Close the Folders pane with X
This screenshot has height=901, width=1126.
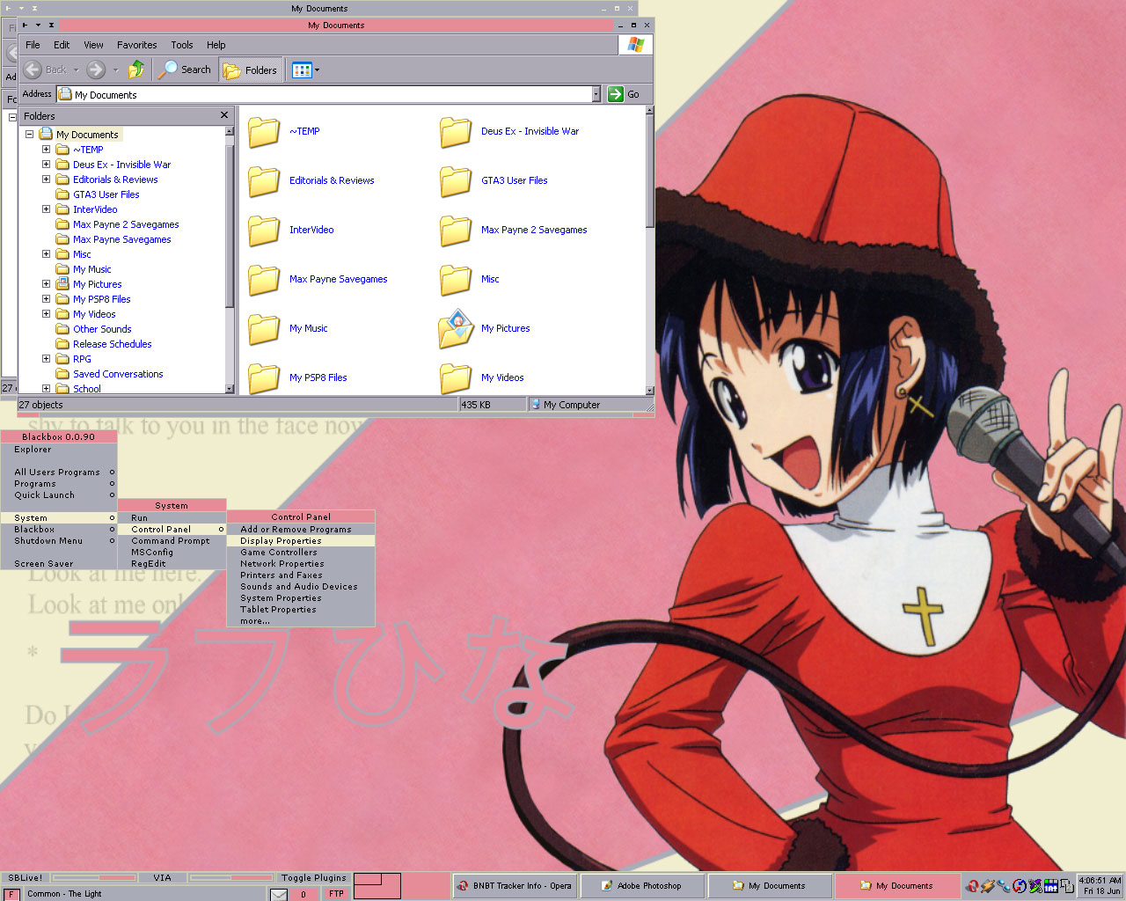click(x=224, y=115)
